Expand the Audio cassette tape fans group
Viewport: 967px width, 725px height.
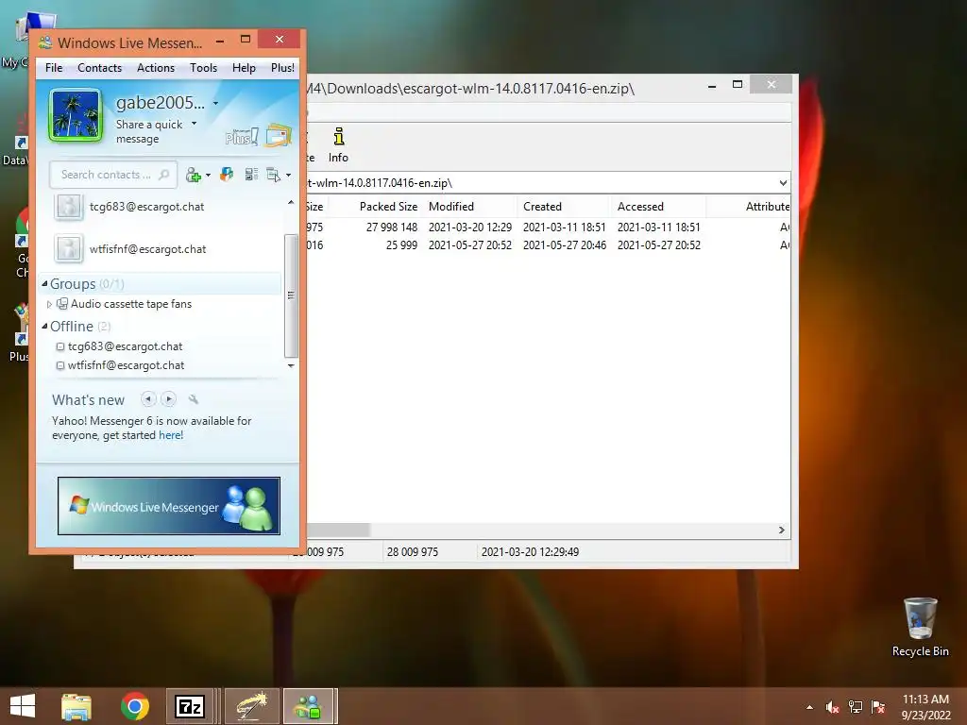click(49, 304)
